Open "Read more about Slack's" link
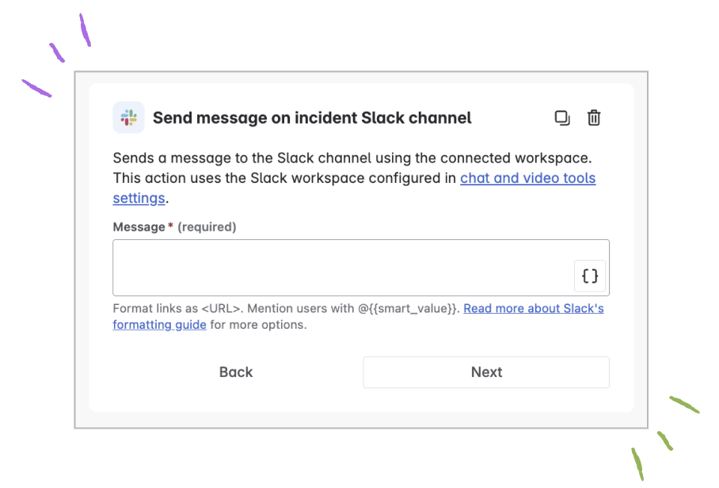This screenshot has width=719, height=488. coord(534,308)
